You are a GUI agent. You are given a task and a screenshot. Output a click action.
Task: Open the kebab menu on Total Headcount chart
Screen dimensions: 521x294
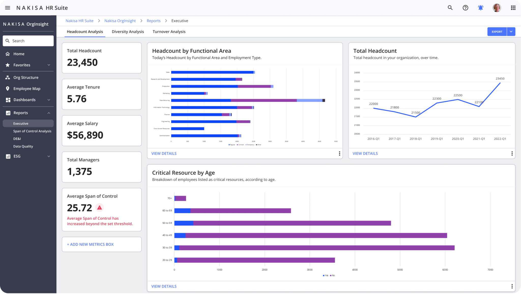pos(512,153)
